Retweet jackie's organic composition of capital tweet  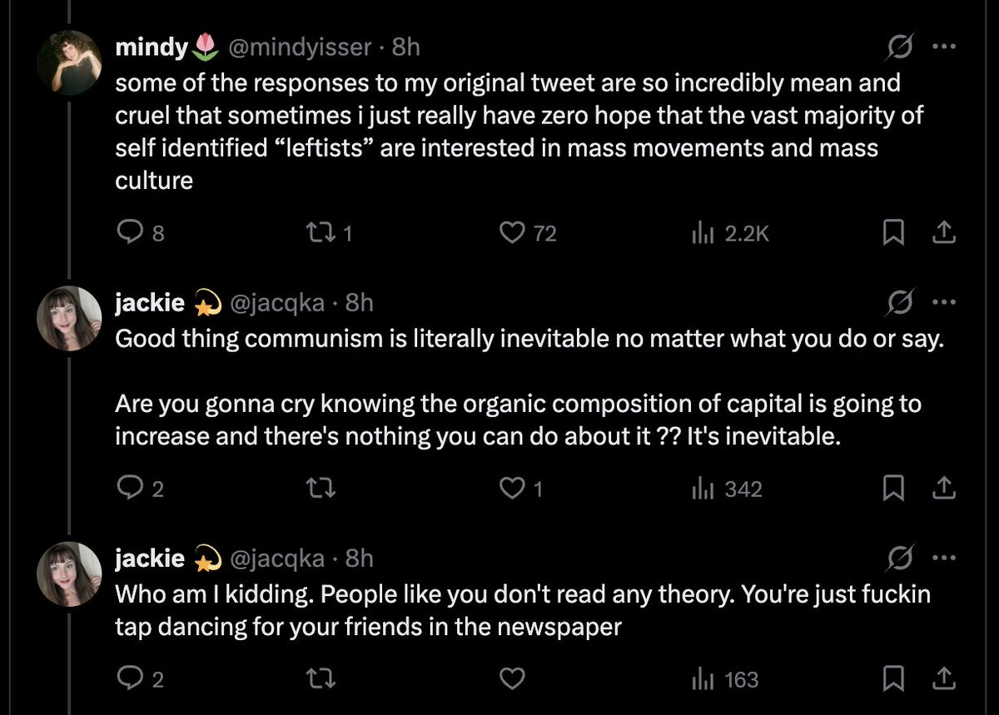click(x=321, y=489)
